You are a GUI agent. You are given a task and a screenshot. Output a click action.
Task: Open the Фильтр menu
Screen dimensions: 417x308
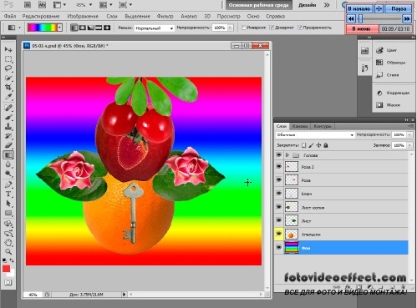tap(165, 16)
